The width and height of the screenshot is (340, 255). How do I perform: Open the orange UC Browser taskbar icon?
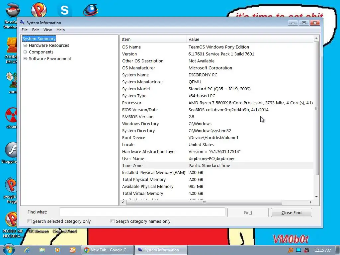coord(73,250)
